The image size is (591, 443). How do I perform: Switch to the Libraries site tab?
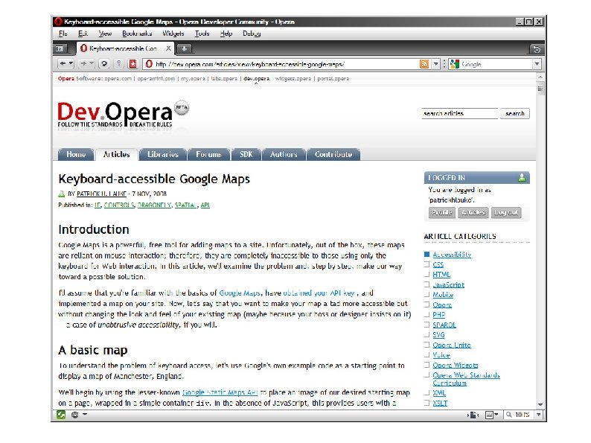tap(163, 155)
